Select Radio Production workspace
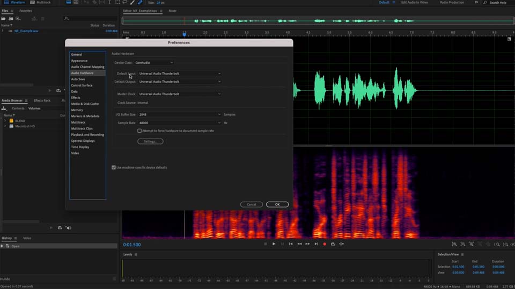This screenshot has width=515, height=289. [x=452, y=2]
